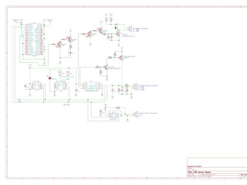247x185 pixels.
Task: Select the PCF8574 I/O expander chip
Action: [x=91, y=87]
